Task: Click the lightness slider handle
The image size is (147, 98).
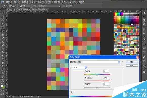Action: click(x=97, y=88)
